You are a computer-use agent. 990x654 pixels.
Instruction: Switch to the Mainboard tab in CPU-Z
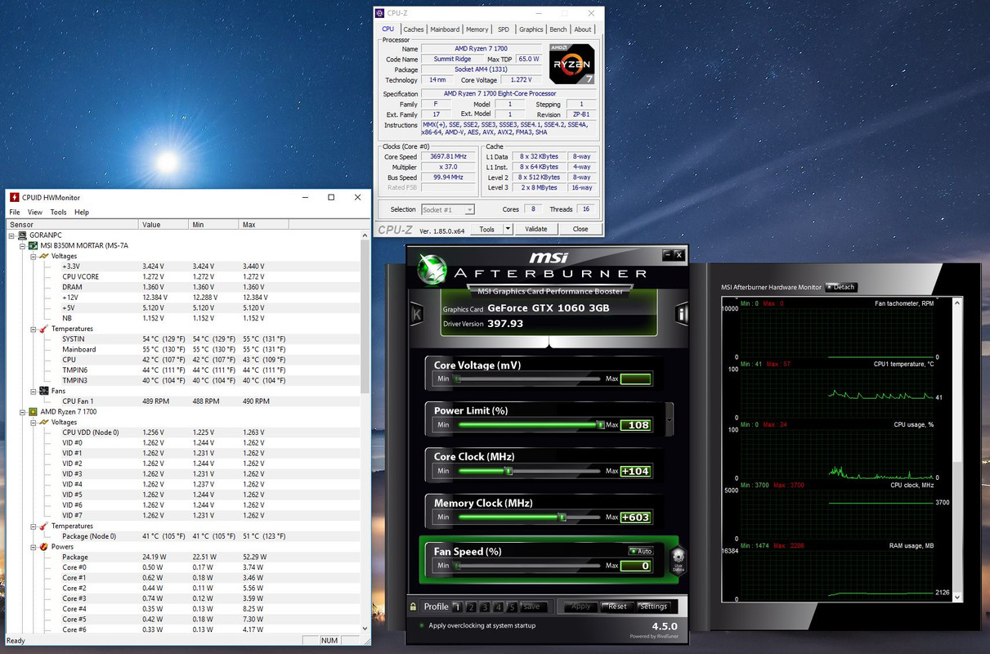coord(445,29)
